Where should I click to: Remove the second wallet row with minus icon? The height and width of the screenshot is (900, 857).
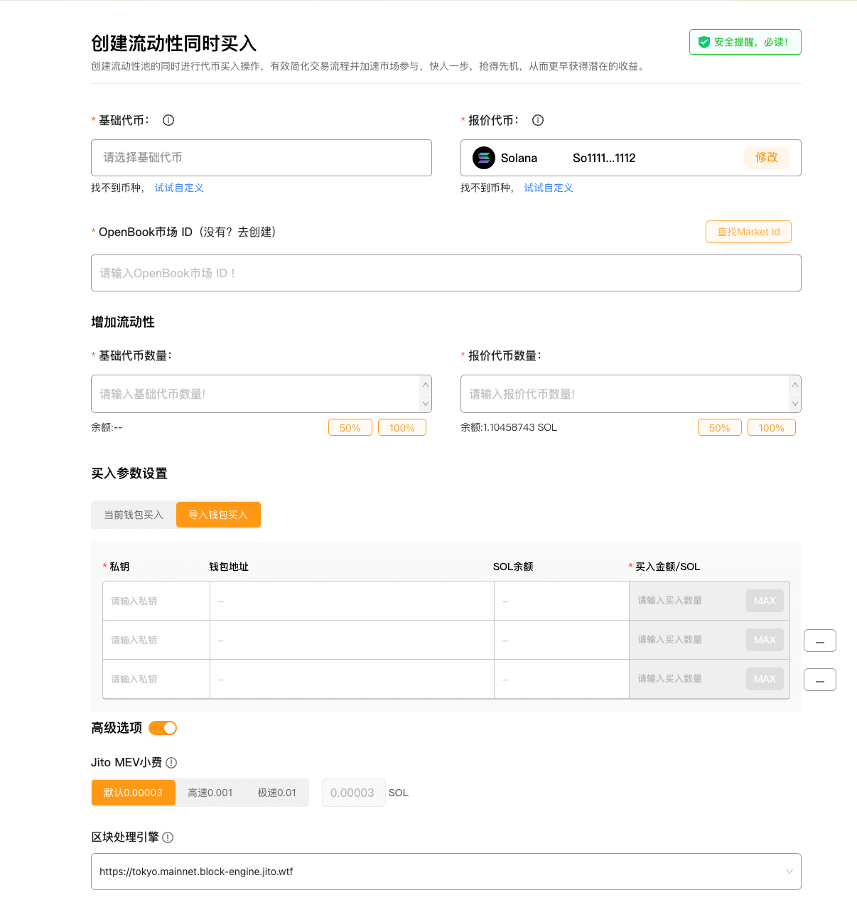tap(819, 641)
